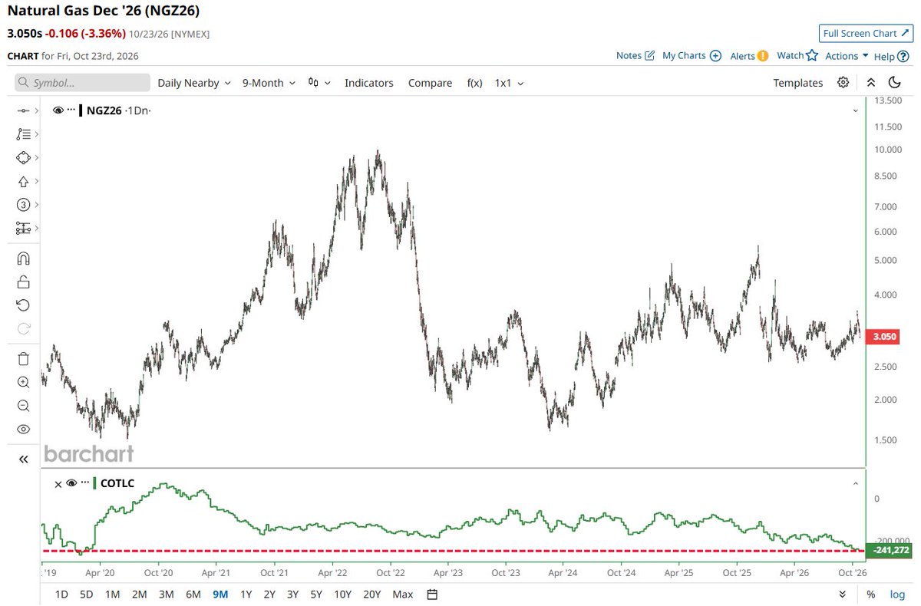Screen dimensions: 921x606
Task: Open the Indicators menu
Action: click(x=369, y=83)
